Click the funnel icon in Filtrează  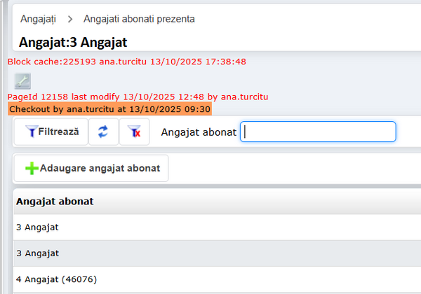30,132
